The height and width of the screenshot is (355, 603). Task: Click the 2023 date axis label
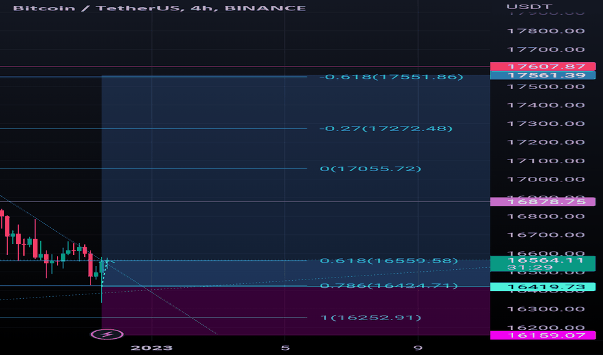[x=151, y=348]
